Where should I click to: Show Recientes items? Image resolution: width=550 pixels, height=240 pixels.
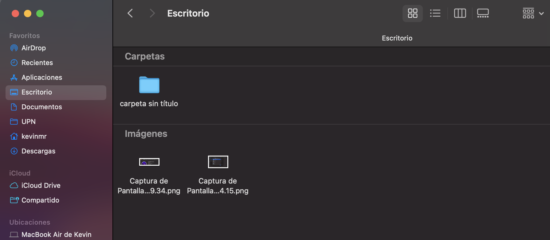[37, 63]
